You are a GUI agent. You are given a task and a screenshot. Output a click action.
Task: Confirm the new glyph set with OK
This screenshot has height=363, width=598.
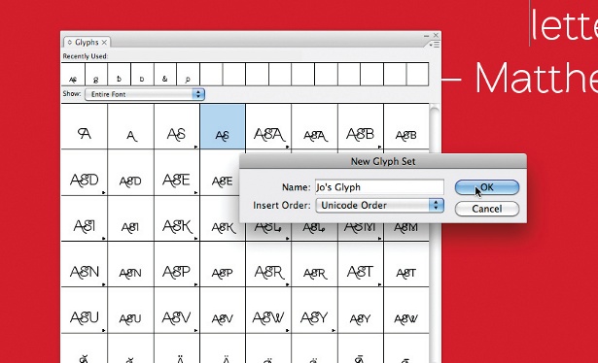point(487,187)
